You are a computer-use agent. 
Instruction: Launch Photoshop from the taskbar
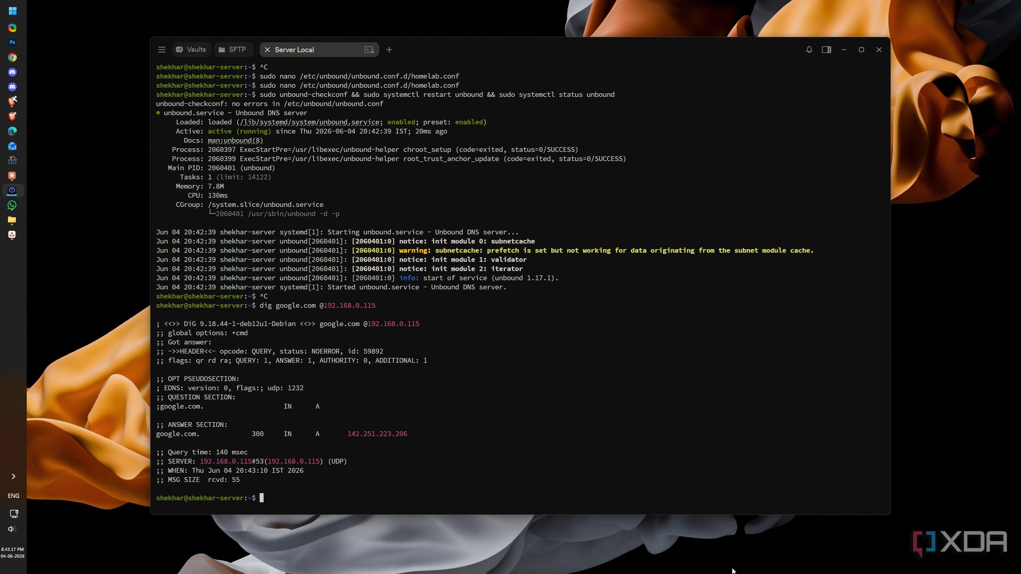click(x=12, y=42)
